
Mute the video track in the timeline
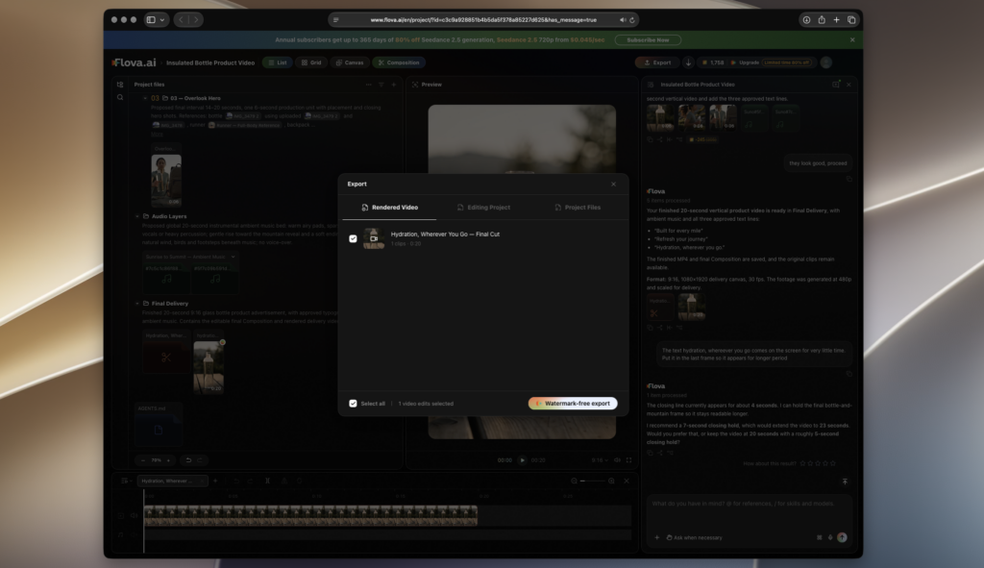(x=133, y=516)
